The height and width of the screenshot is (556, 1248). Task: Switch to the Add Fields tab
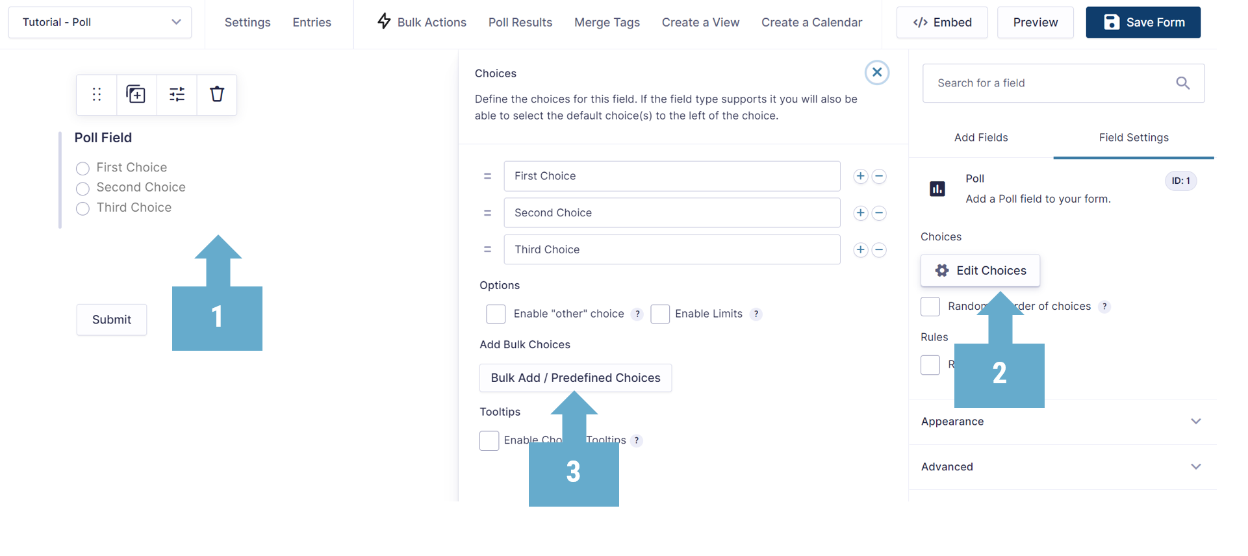pos(981,138)
